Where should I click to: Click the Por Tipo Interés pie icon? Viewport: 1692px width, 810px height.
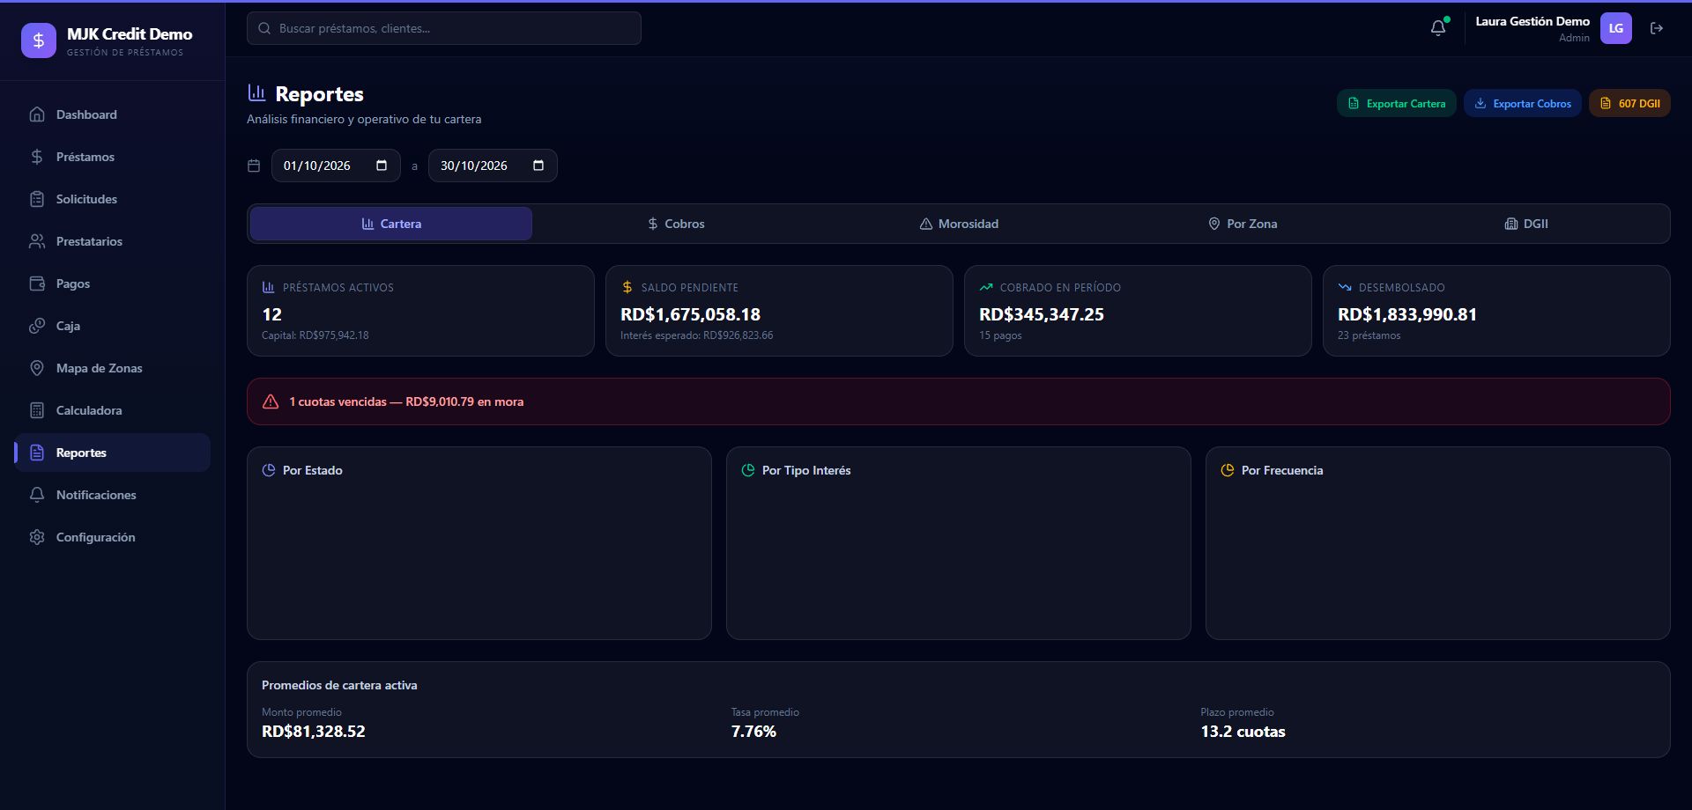point(748,470)
